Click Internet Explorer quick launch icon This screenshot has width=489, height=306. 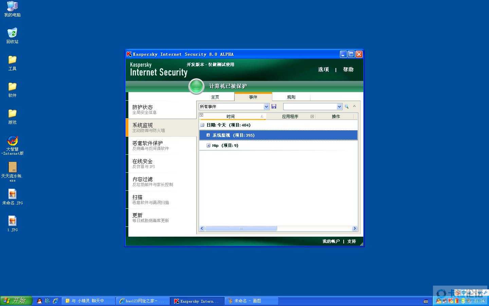(x=55, y=301)
